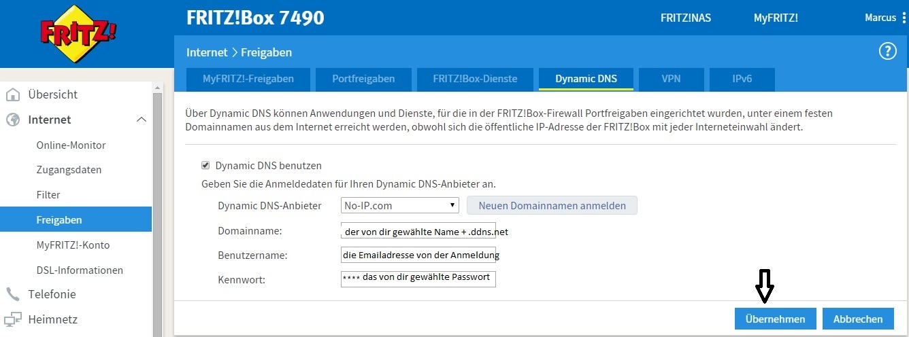Screen dimensions: 909x337
Task: Click the sidebar vertical scrollbar
Action: (157, 214)
